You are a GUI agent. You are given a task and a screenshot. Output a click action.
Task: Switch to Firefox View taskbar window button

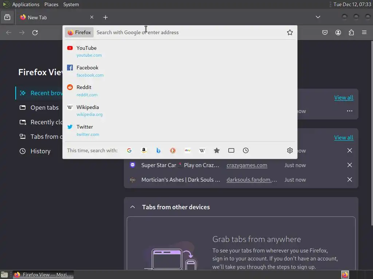[43, 275]
